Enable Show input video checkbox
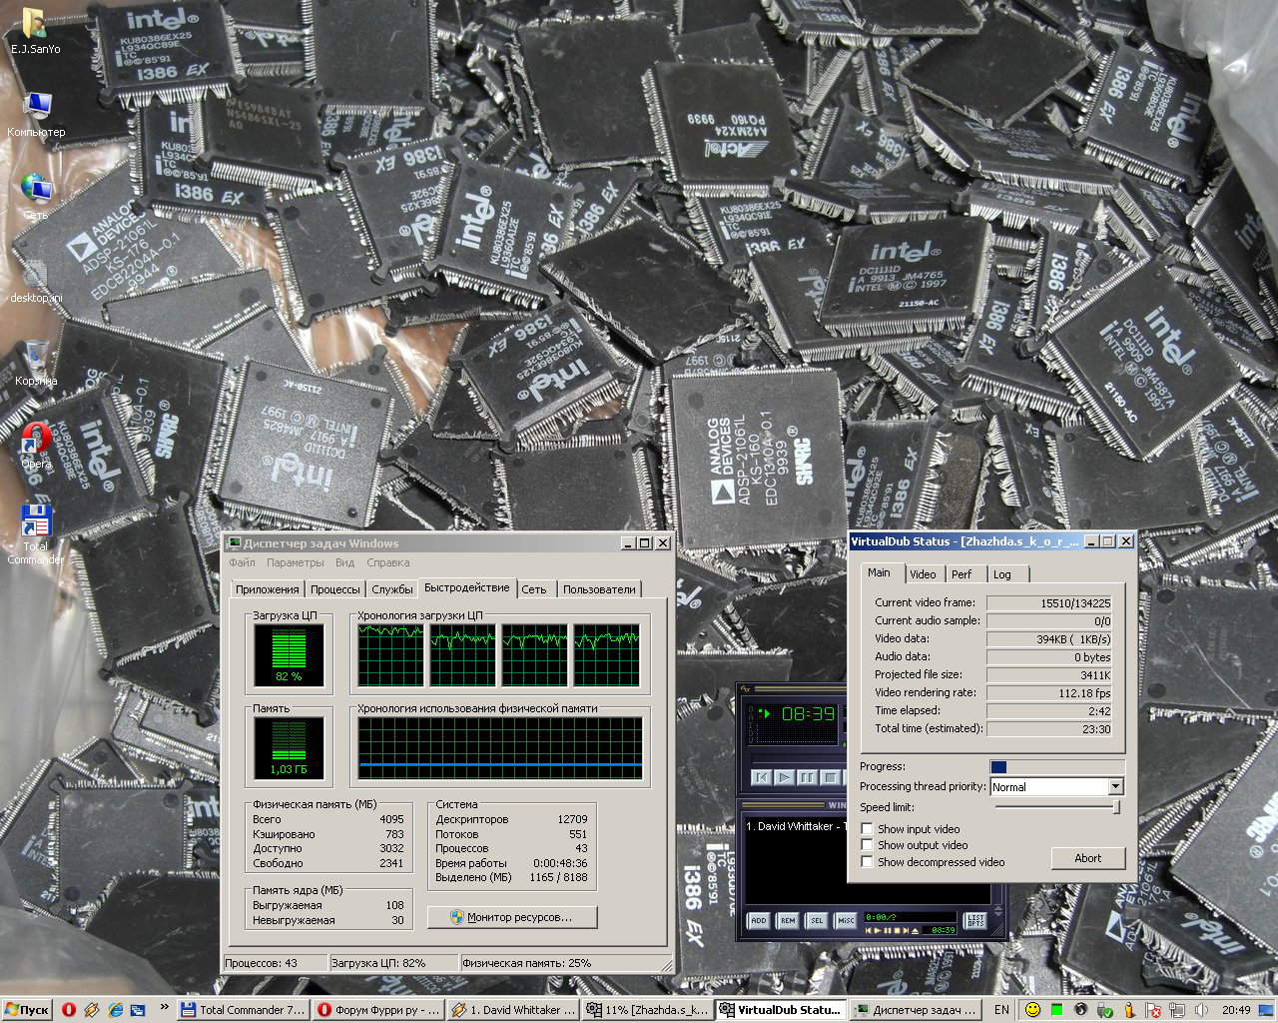The width and height of the screenshot is (1278, 1023). [x=868, y=829]
